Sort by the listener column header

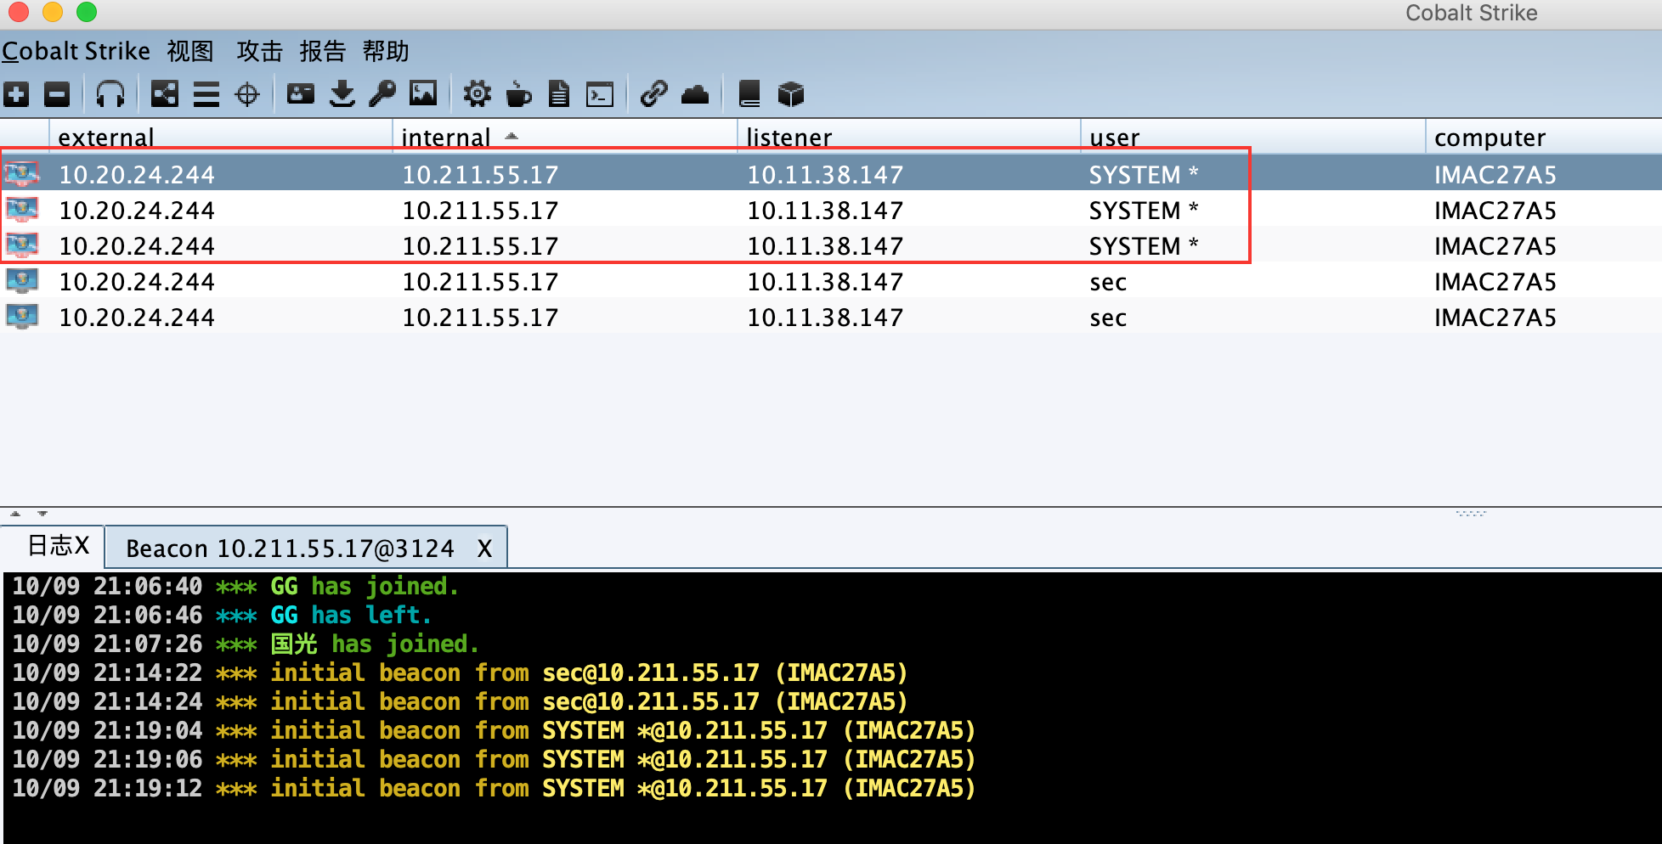click(x=908, y=137)
